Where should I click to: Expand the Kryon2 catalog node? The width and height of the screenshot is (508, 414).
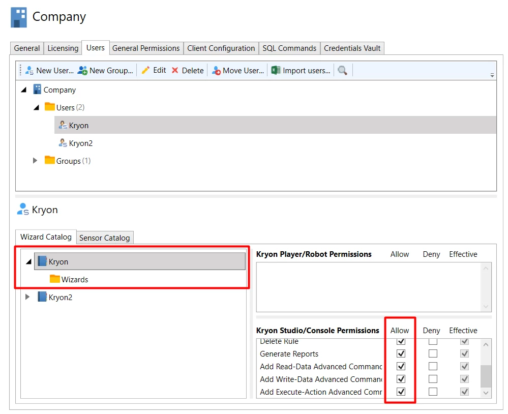point(27,297)
